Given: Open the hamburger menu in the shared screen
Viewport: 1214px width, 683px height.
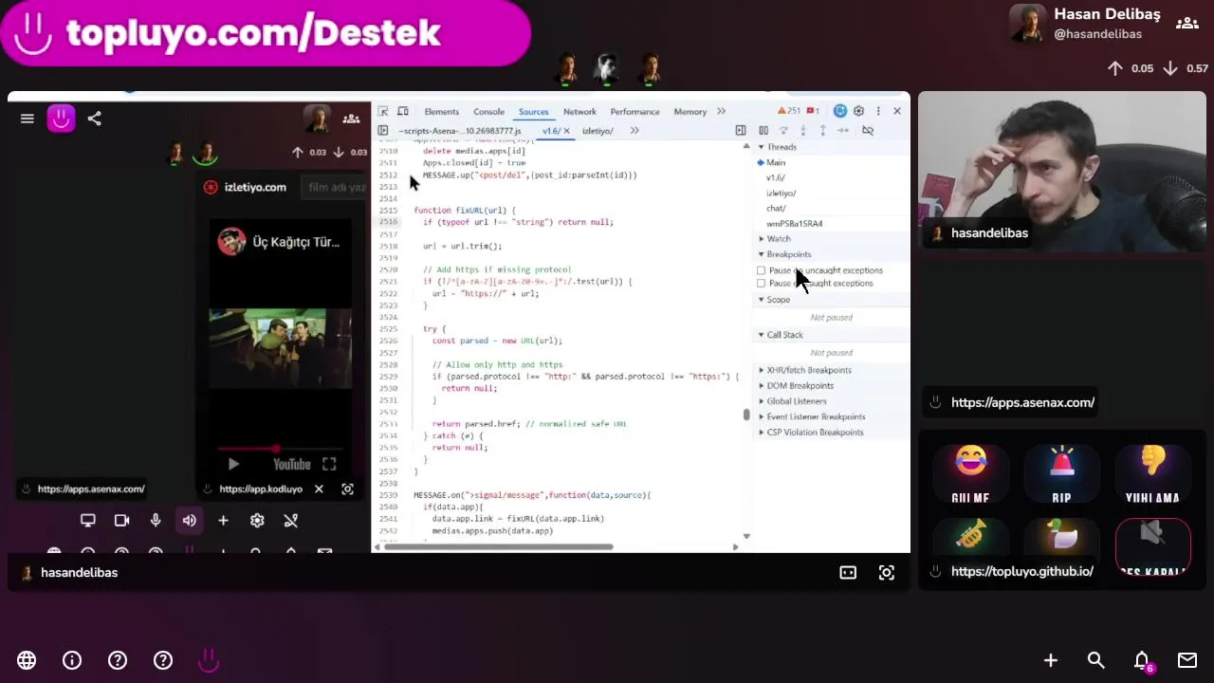Looking at the screenshot, I should [27, 119].
